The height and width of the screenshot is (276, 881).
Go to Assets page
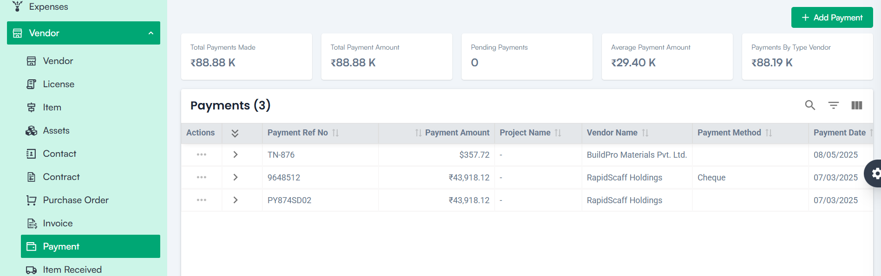tap(91, 130)
